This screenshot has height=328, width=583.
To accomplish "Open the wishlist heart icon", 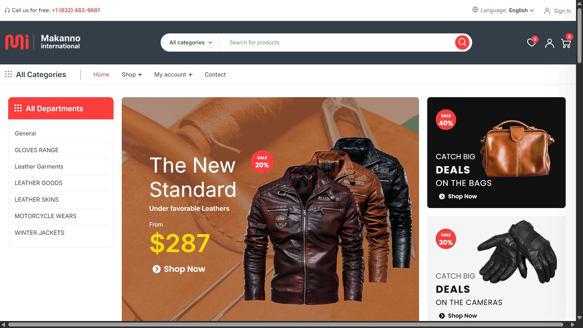I will pos(531,43).
